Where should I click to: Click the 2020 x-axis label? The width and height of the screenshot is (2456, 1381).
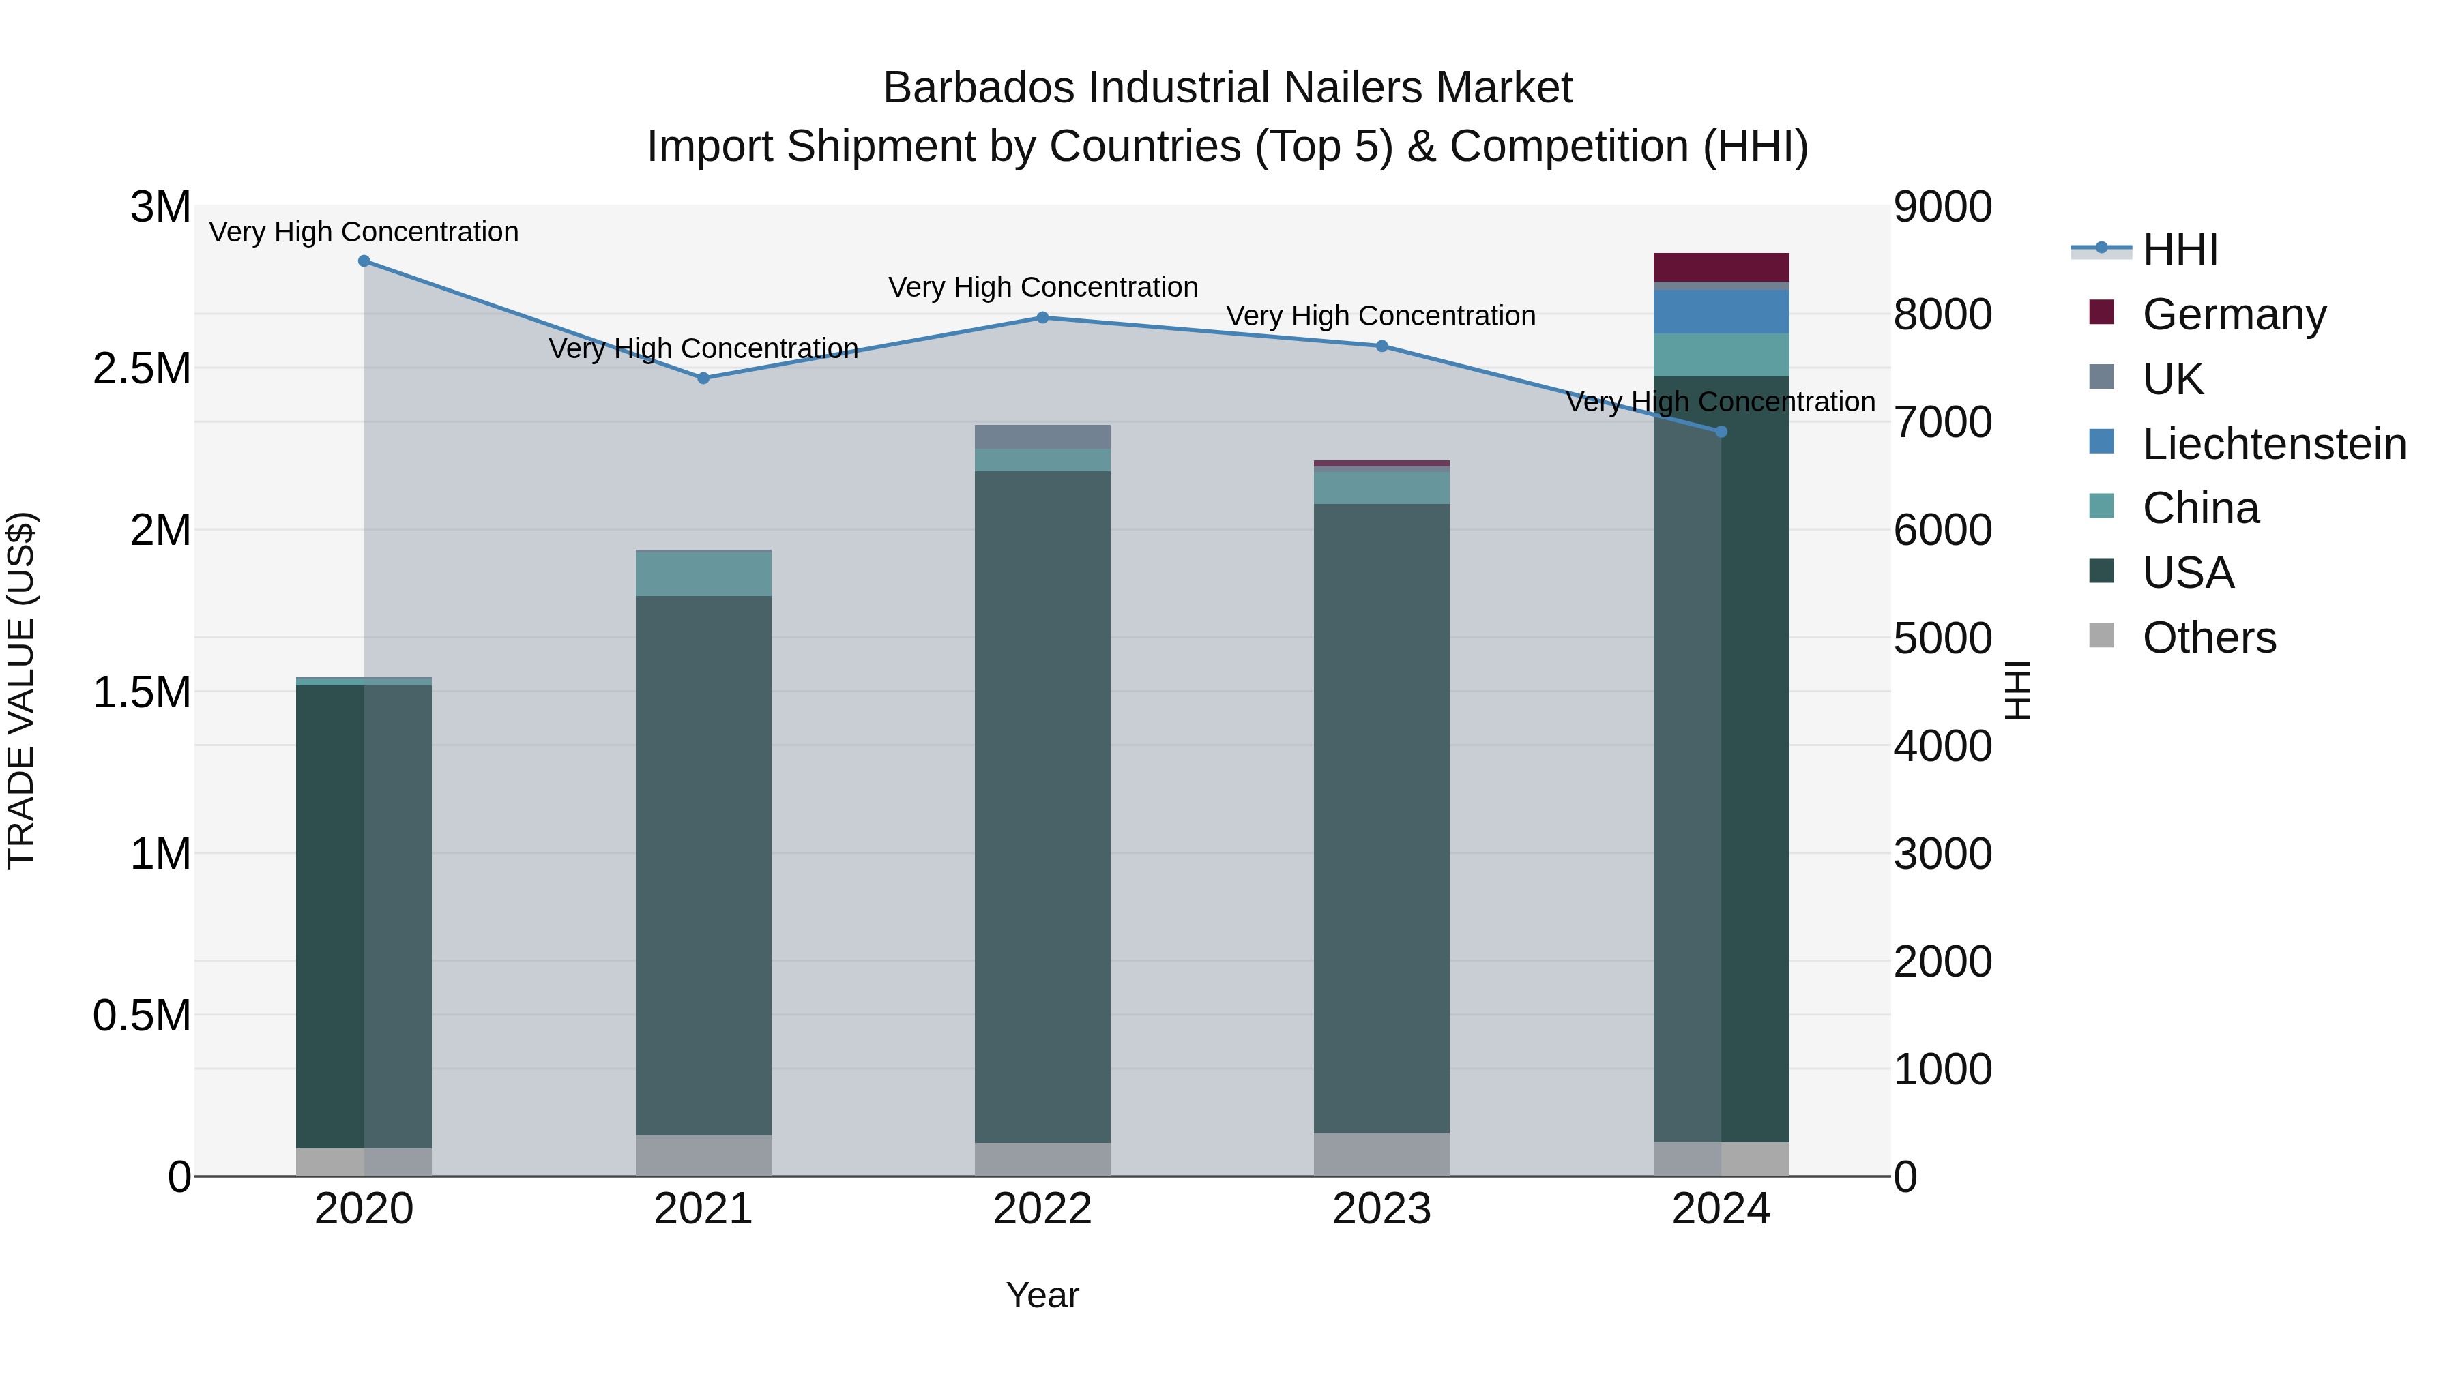(x=364, y=1209)
